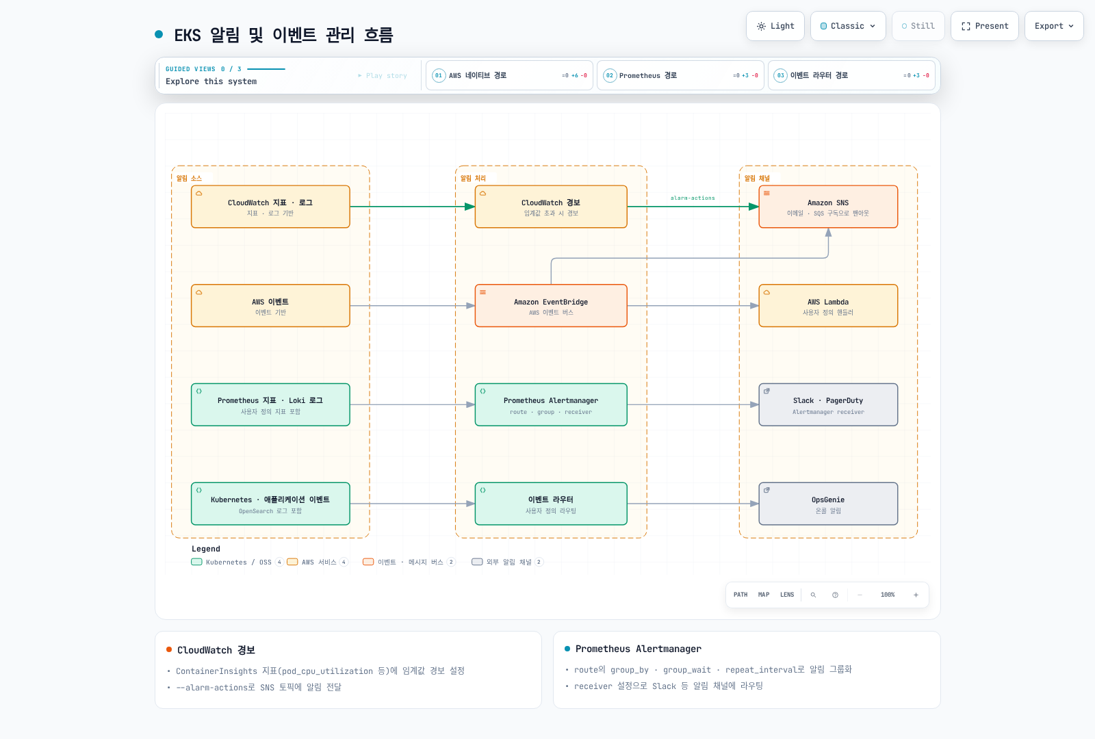Click the alarm-actions edge label
Viewport: 1095px width, 739px height.
pyautogui.click(x=693, y=198)
